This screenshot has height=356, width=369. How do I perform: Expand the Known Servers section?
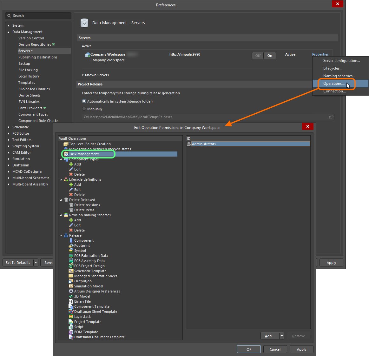pyautogui.click(x=83, y=75)
